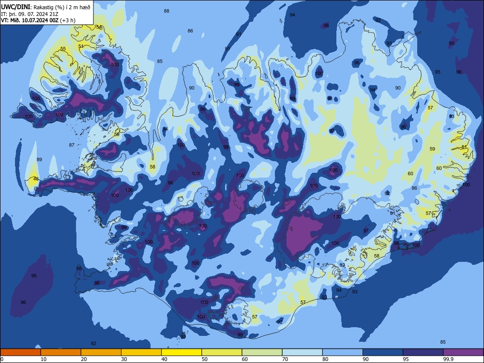Viewport: 484px width, 363px height.
Task: Click the medium blue 80–90 legend swatch
Action: (x=343, y=352)
